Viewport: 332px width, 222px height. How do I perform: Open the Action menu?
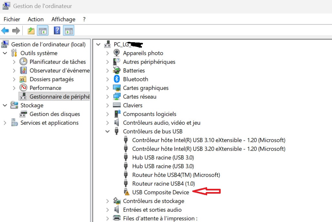[x=35, y=19]
